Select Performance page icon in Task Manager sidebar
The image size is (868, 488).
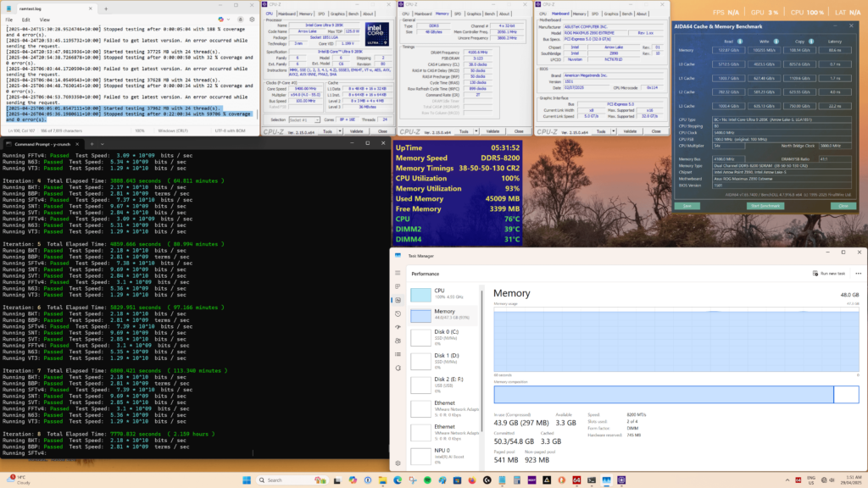[x=398, y=300]
